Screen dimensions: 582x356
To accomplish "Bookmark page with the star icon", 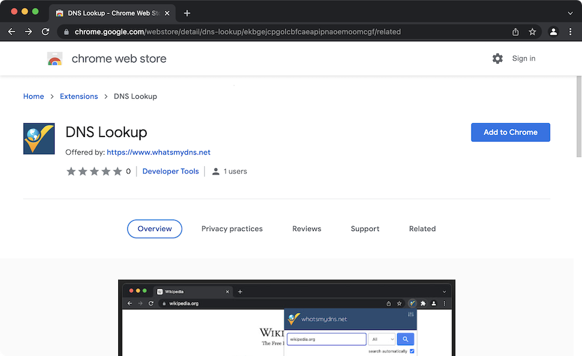I will [532, 32].
